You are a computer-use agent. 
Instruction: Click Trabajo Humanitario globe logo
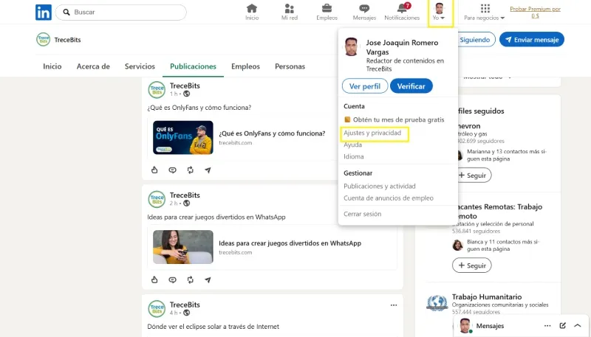pyautogui.click(x=437, y=303)
